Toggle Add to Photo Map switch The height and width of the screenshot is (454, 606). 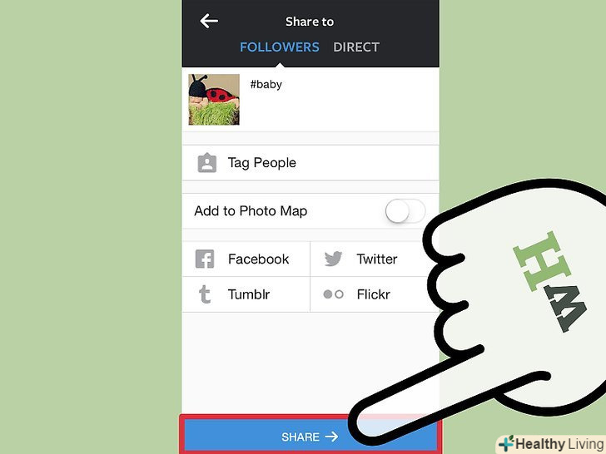click(405, 211)
